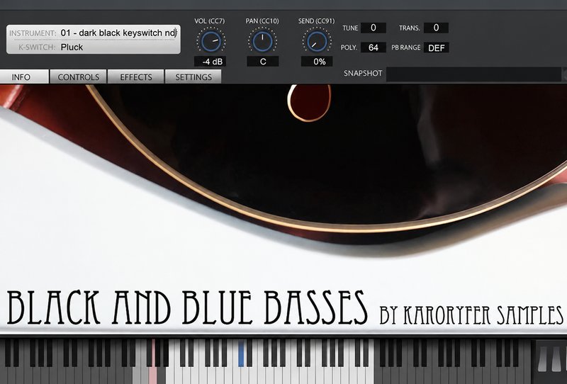Select the pan value field showing C

[x=263, y=62]
